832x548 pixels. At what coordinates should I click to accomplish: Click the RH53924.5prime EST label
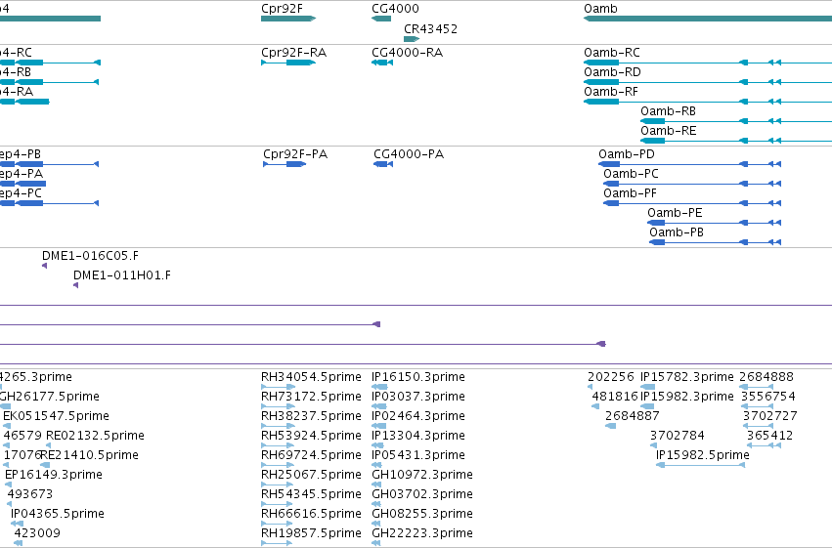tap(311, 436)
